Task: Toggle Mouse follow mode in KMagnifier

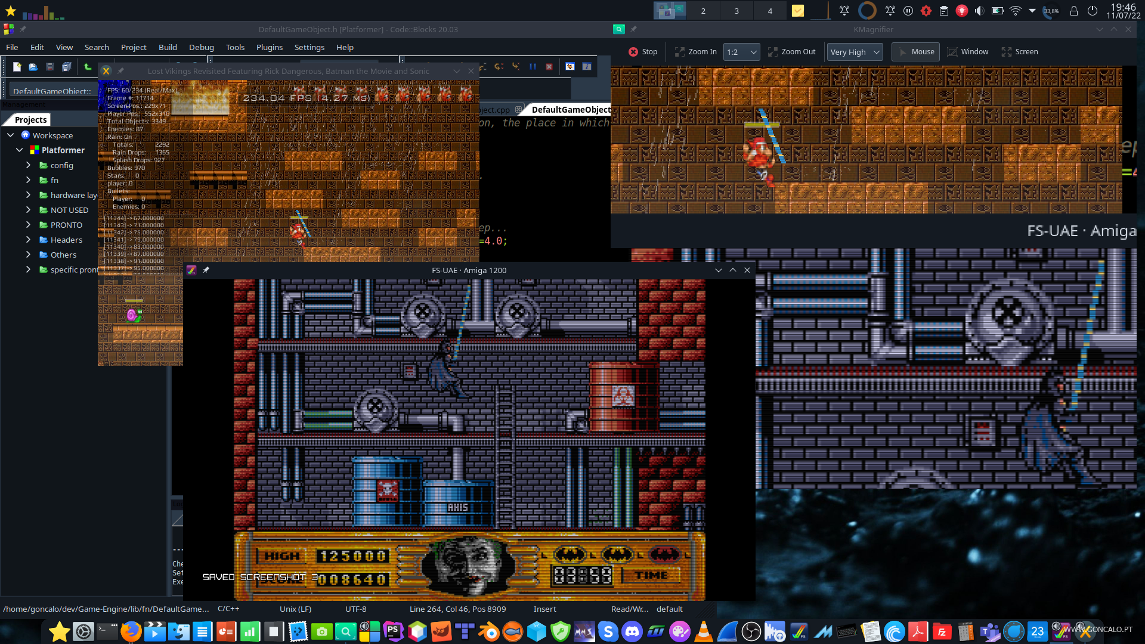Action: [915, 52]
